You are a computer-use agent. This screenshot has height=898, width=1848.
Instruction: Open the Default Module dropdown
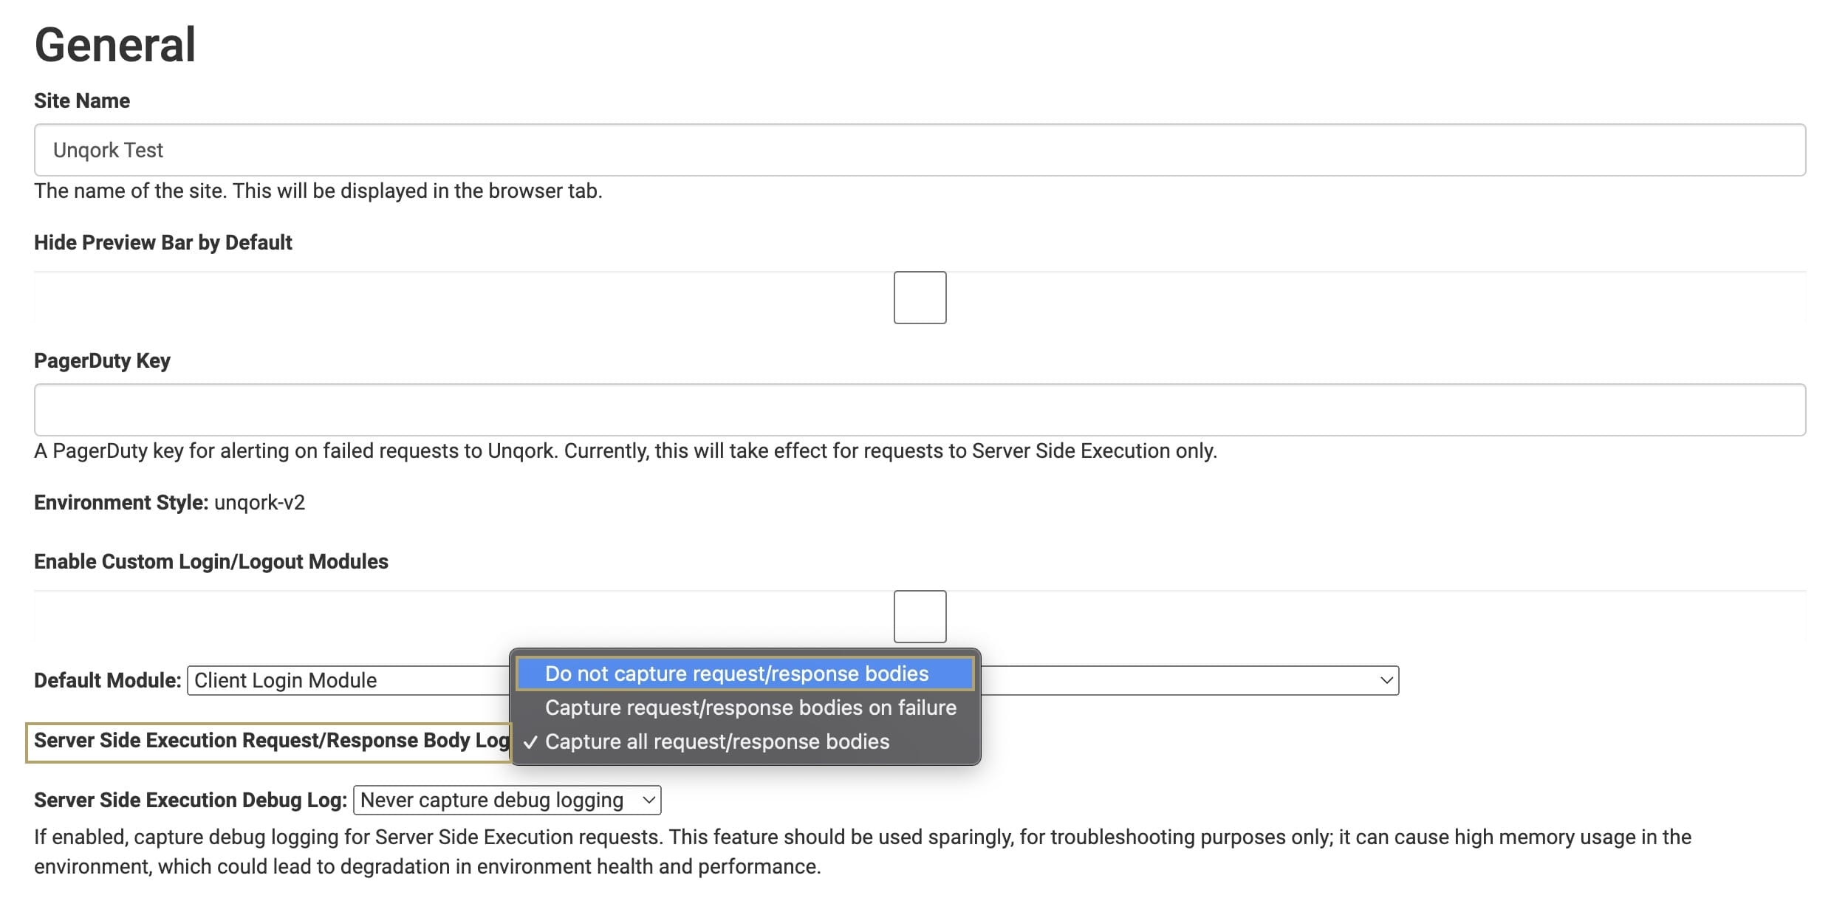(793, 680)
